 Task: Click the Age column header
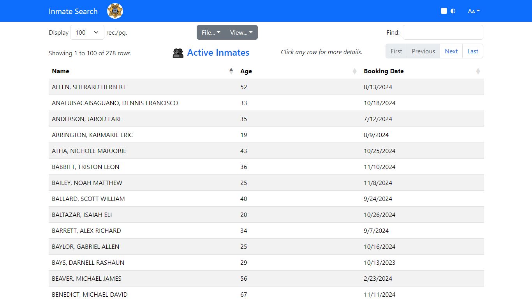tap(299, 71)
